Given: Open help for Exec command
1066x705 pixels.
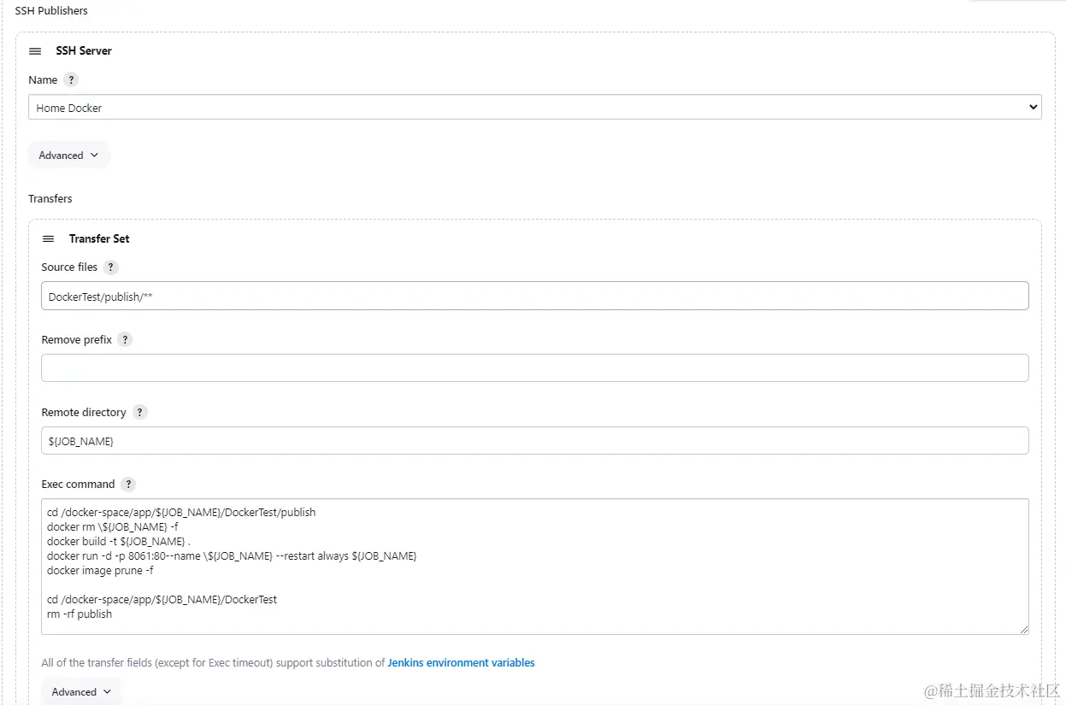Looking at the screenshot, I should pos(128,484).
